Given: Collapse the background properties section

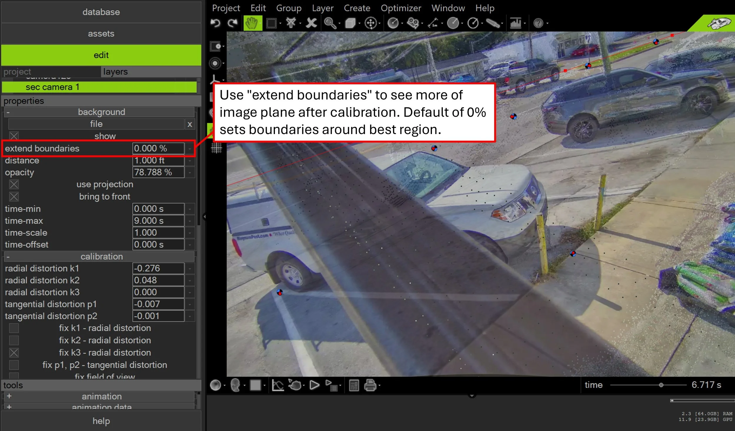Looking at the screenshot, I should 8,112.
